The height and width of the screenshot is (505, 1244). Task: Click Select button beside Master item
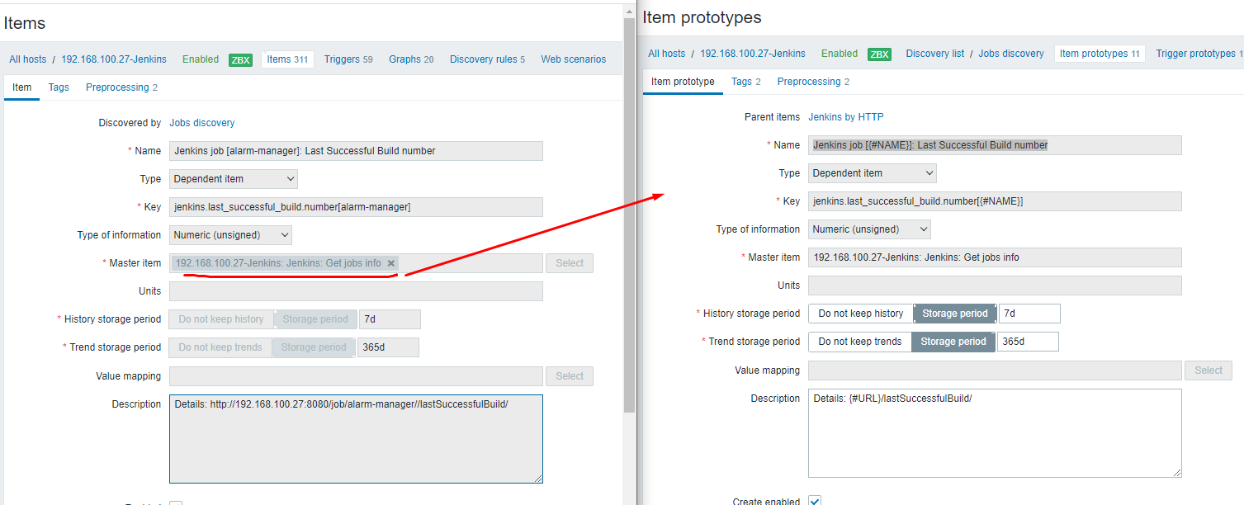tap(570, 263)
